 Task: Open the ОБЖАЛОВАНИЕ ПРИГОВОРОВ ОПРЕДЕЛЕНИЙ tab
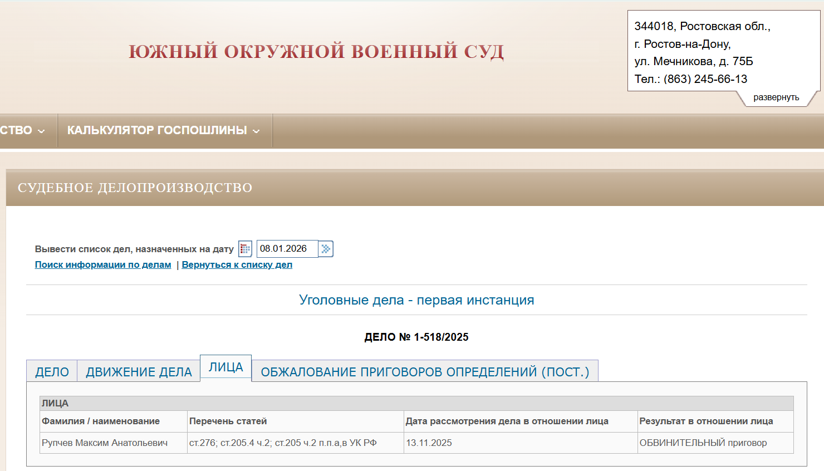tap(424, 372)
